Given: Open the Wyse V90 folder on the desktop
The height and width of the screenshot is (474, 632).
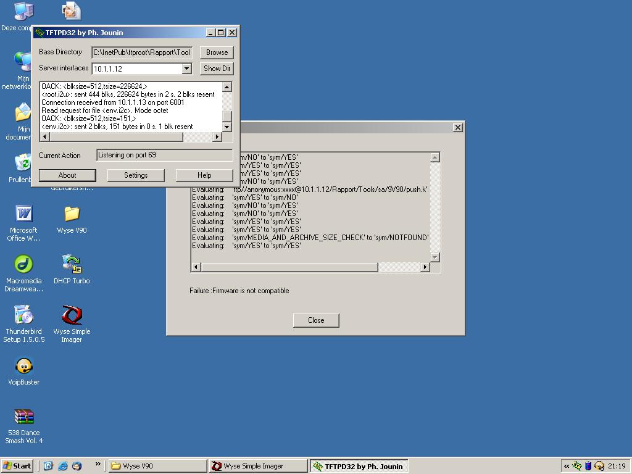Looking at the screenshot, I should pos(72,219).
